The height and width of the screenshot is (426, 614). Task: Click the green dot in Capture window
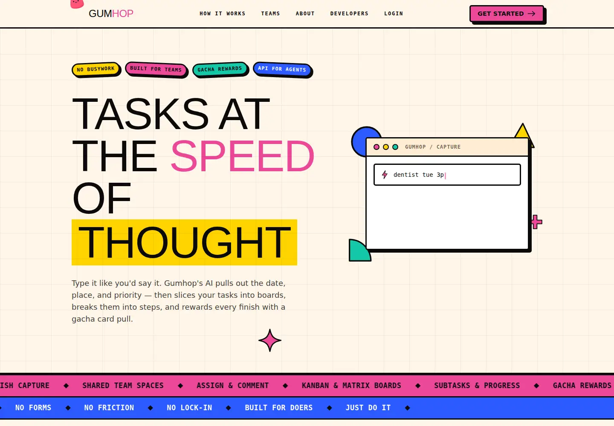[395, 147]
